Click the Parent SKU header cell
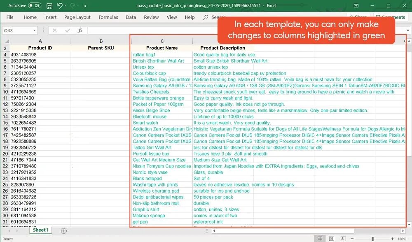The width and height of the screenshot is (412, 242). click(101, 48)
